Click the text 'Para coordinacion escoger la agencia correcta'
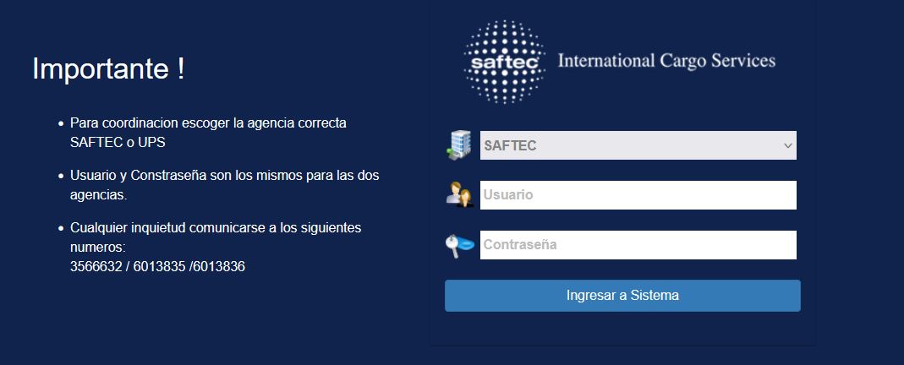The width and height of the screenshot is (904, 365). (x=208, y=123)
